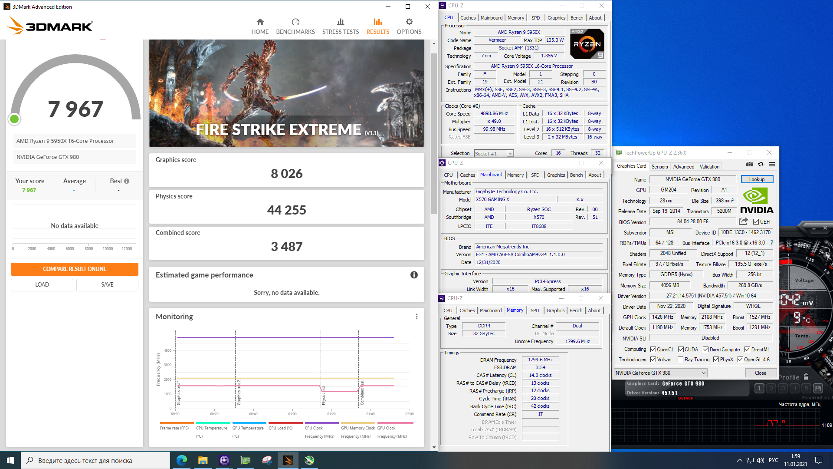Open the Validation tab in GPU-Z
The width and height of the screenshot is (833, 469).
tap(709, 166)
